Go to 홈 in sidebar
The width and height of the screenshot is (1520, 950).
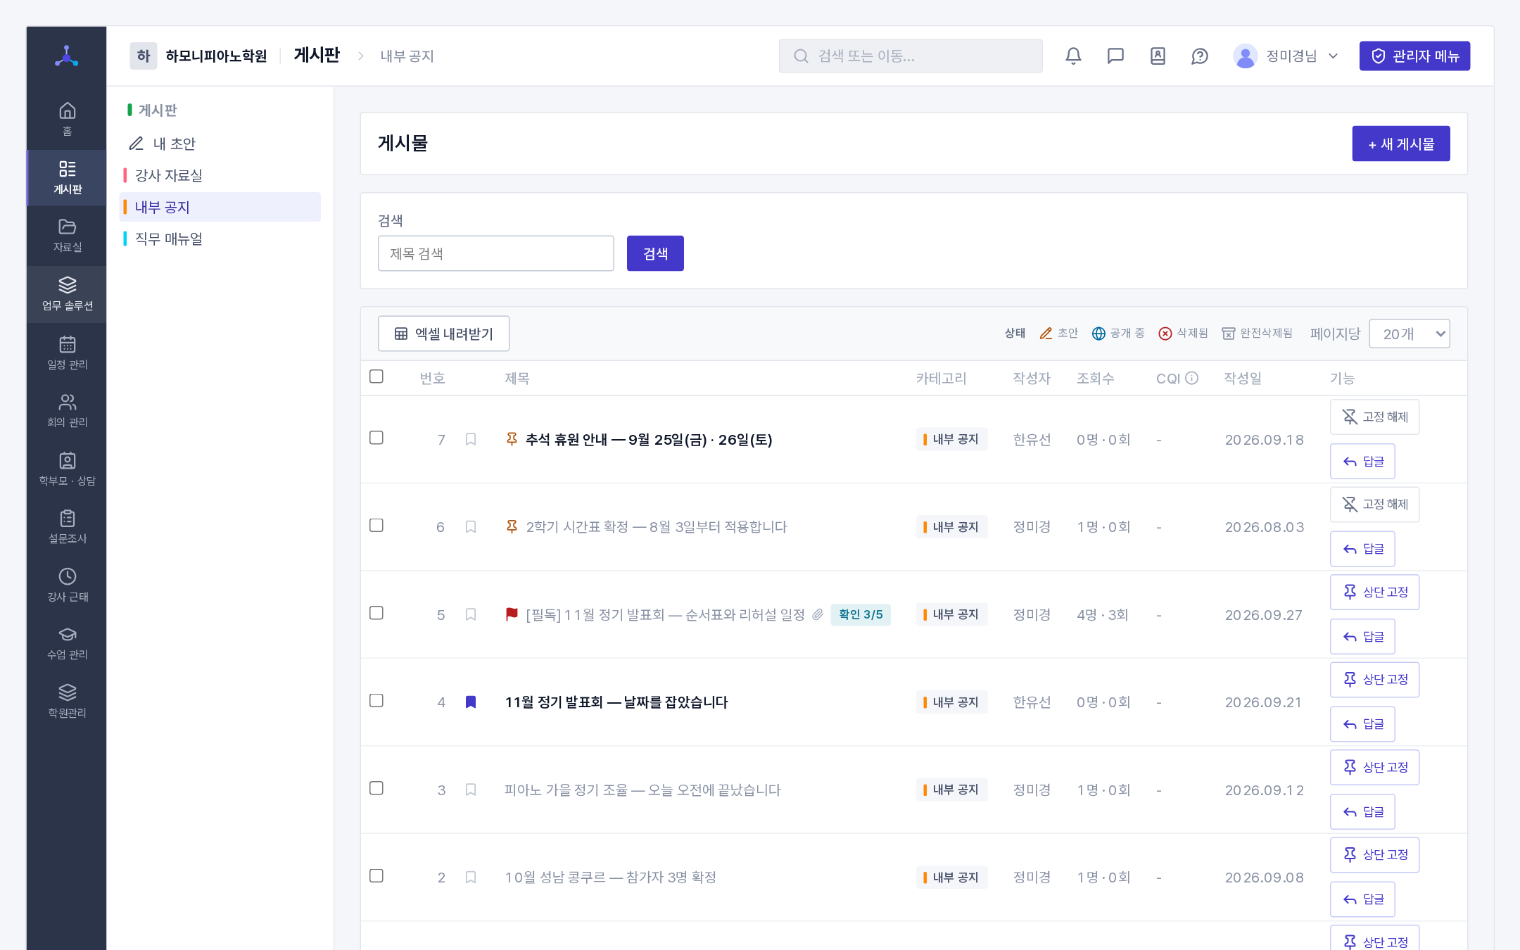tap(67, 119)
